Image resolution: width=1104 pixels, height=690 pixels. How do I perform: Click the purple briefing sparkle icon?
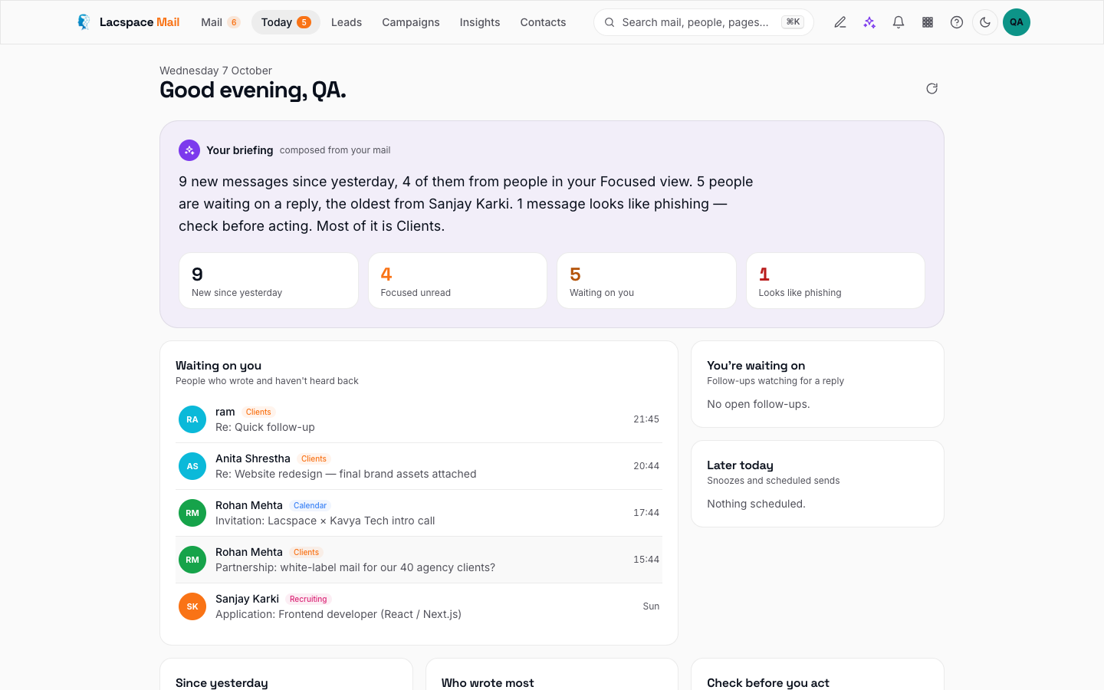pos(189,150)
